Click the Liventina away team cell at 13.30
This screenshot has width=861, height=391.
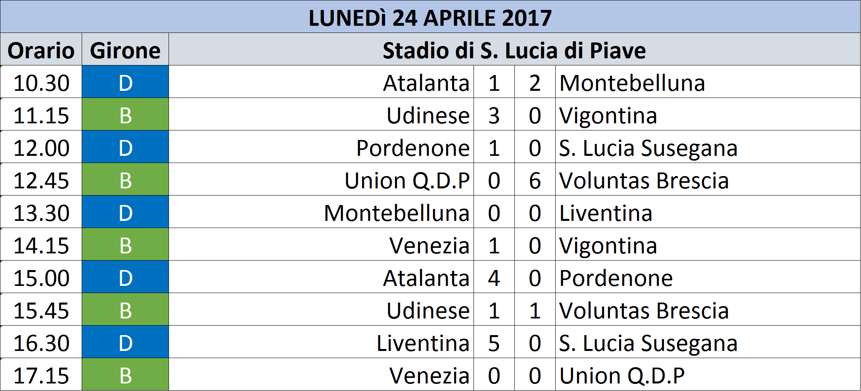tap(708, 212)
